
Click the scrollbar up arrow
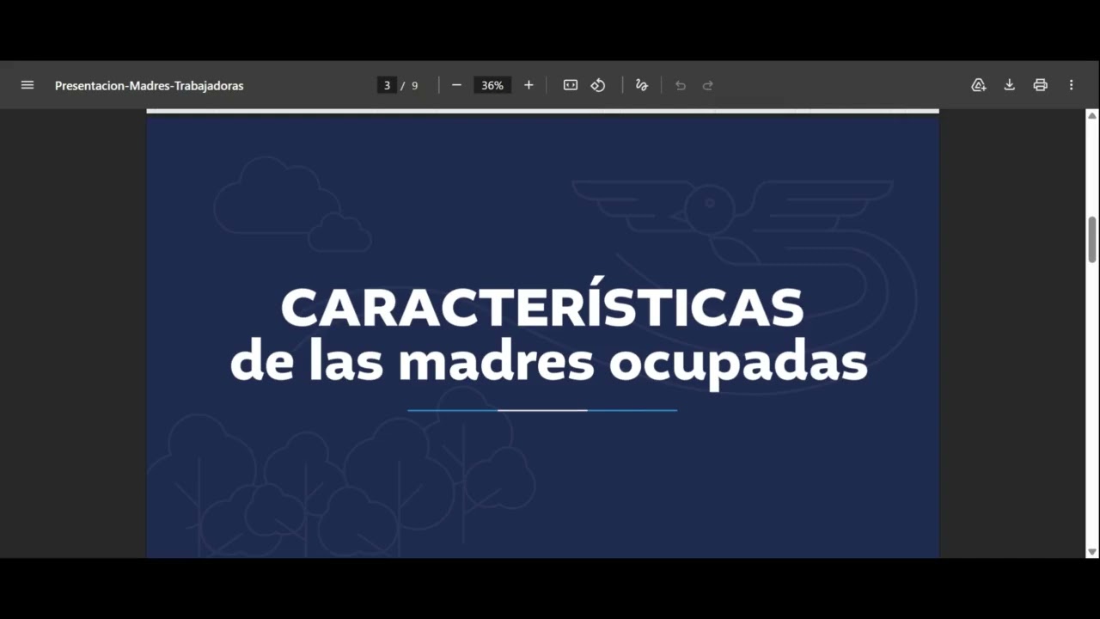1092,115
